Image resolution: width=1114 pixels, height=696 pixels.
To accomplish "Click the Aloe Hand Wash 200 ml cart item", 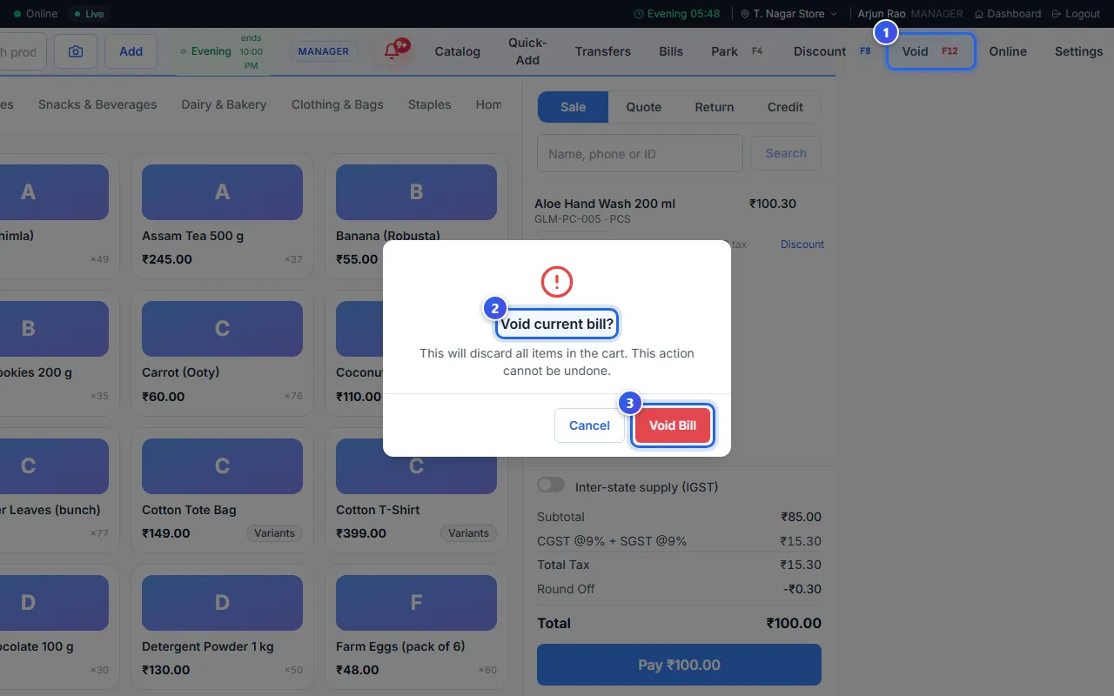I will coord(605,204).
